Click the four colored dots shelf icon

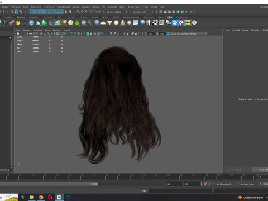tap(188, 23)
